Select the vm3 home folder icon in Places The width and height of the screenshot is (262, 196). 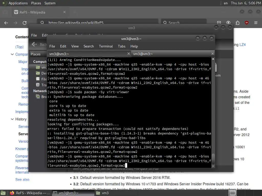click(38, 67)
